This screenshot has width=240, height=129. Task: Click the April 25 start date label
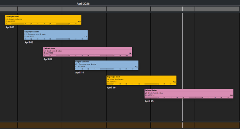[149, 101]
